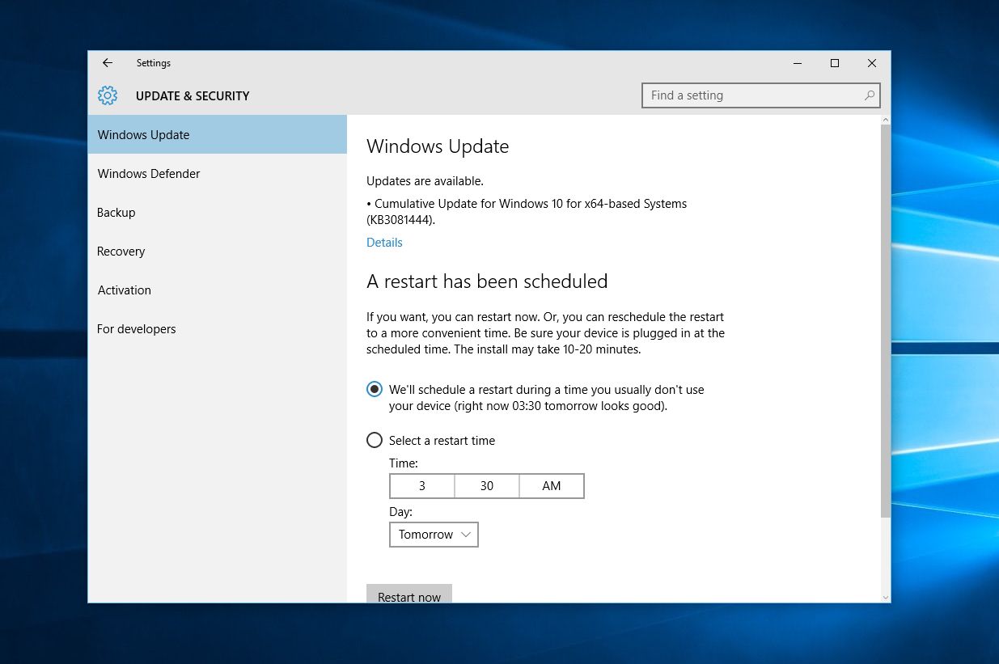This screenshot has height=664, width=999.
Task: Click the hour field showing 3
Action: click(422, 486)
